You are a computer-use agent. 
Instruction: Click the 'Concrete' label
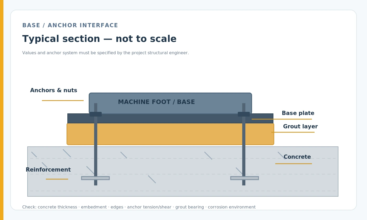coord(297,157)
